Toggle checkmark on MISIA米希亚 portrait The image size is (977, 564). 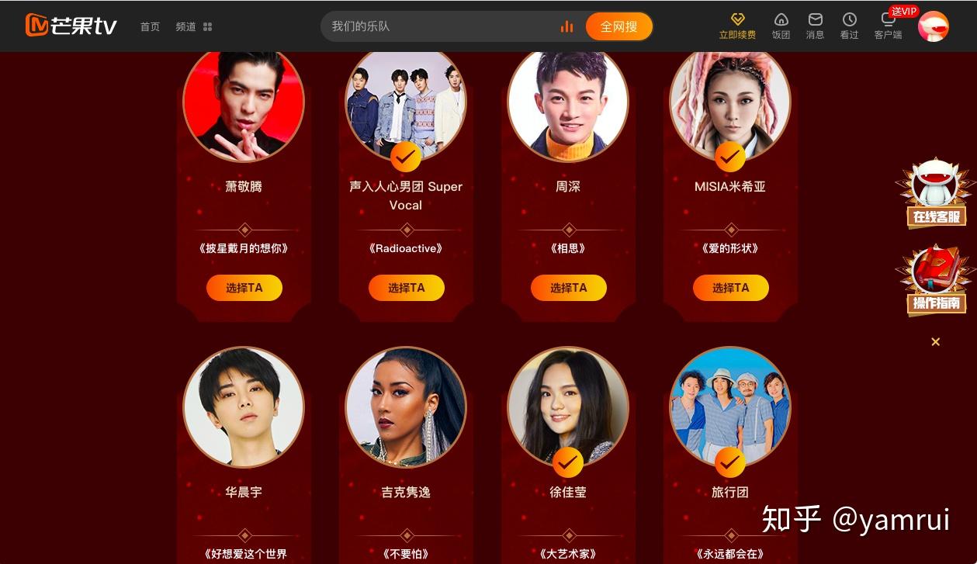[x=730, y=157]
